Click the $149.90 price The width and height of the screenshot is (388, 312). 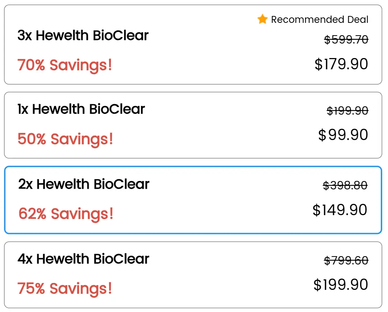click(x=340, y=210)
